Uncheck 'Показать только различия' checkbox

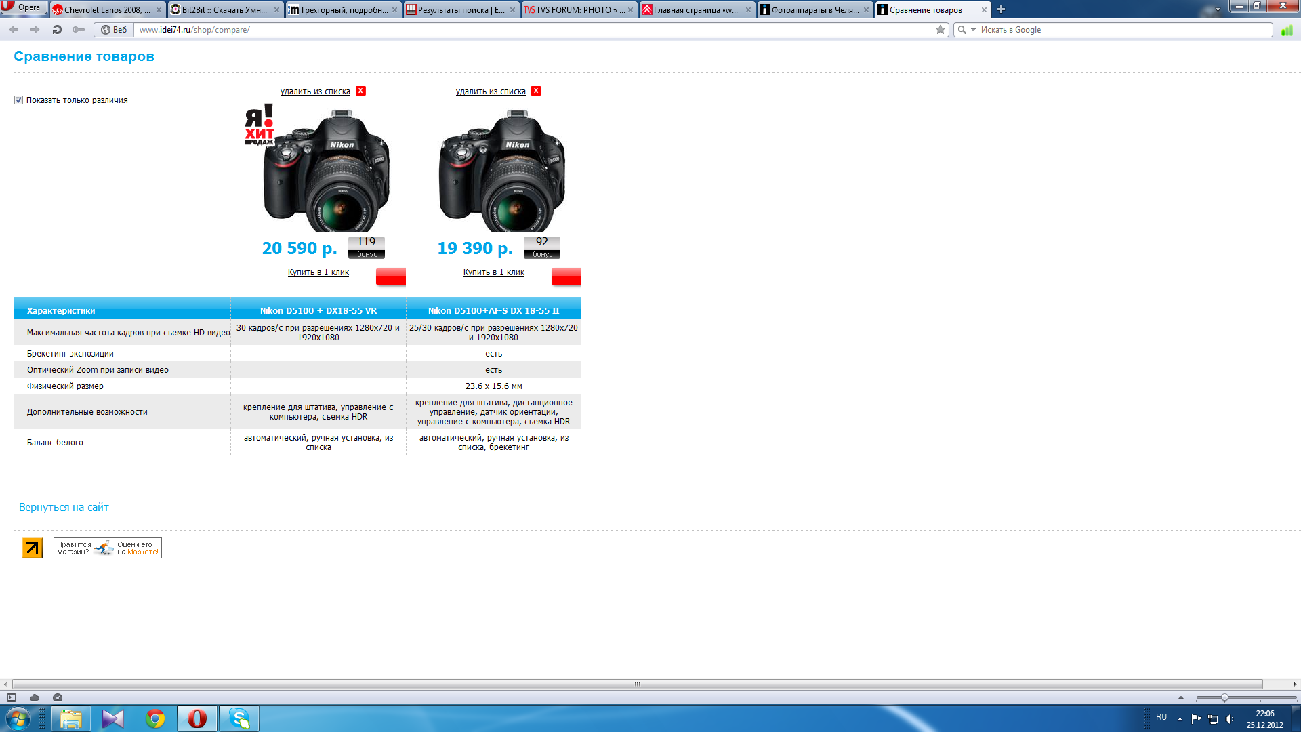(18, 100)
